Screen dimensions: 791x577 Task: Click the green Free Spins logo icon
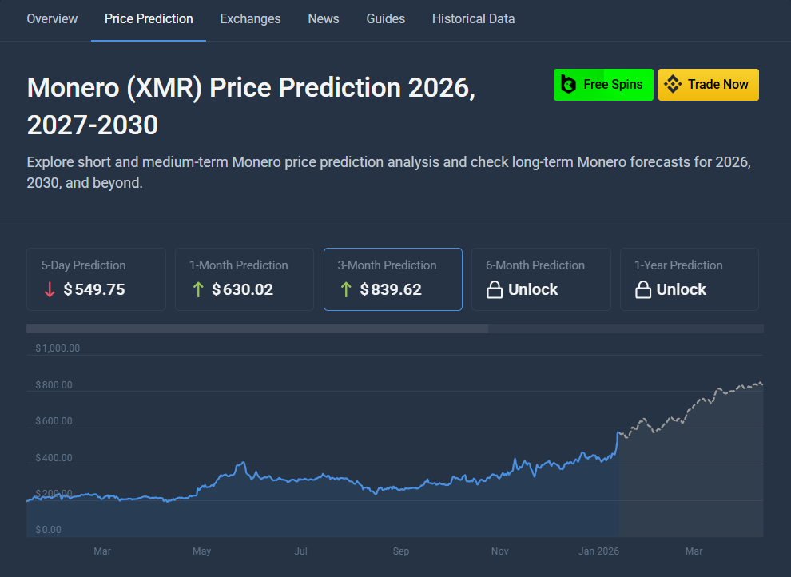pos(569,85)
